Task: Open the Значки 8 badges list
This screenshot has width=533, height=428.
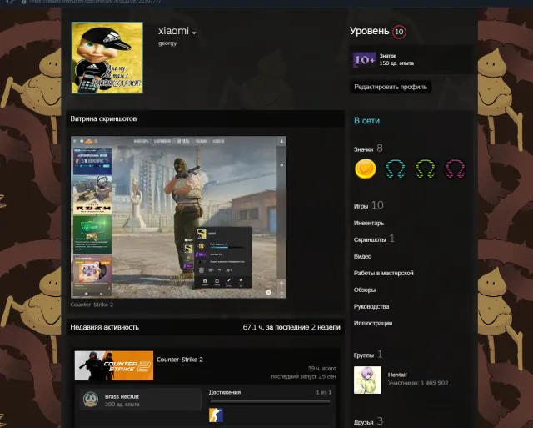Action: [x=368, y=149]
